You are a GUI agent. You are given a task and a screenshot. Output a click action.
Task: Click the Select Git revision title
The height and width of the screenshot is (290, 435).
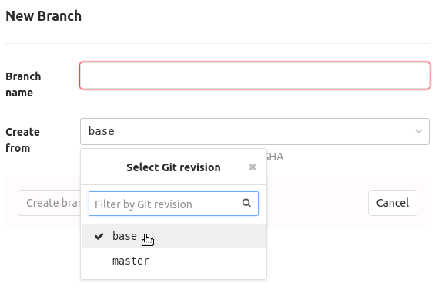coord(173,167)
